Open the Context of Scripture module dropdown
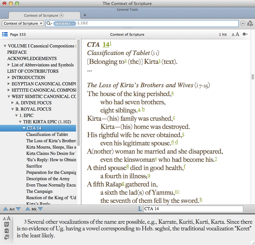255x245 pixels. [23, 23]
